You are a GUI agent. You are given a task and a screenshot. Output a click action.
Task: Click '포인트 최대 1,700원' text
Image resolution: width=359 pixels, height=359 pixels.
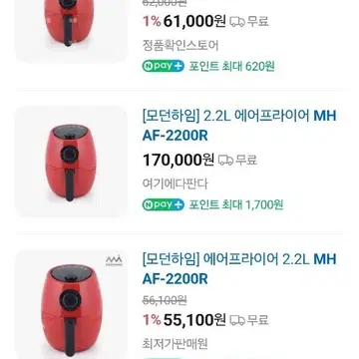tap(236, 204)
